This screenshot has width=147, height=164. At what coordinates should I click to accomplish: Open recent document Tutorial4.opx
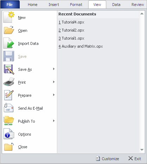click(x=71, y=22)
